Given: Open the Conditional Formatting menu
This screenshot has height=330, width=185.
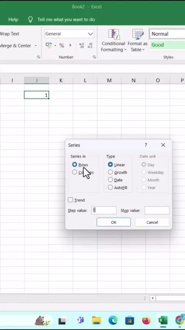Looking at the screenshot, I should [113, 41].
